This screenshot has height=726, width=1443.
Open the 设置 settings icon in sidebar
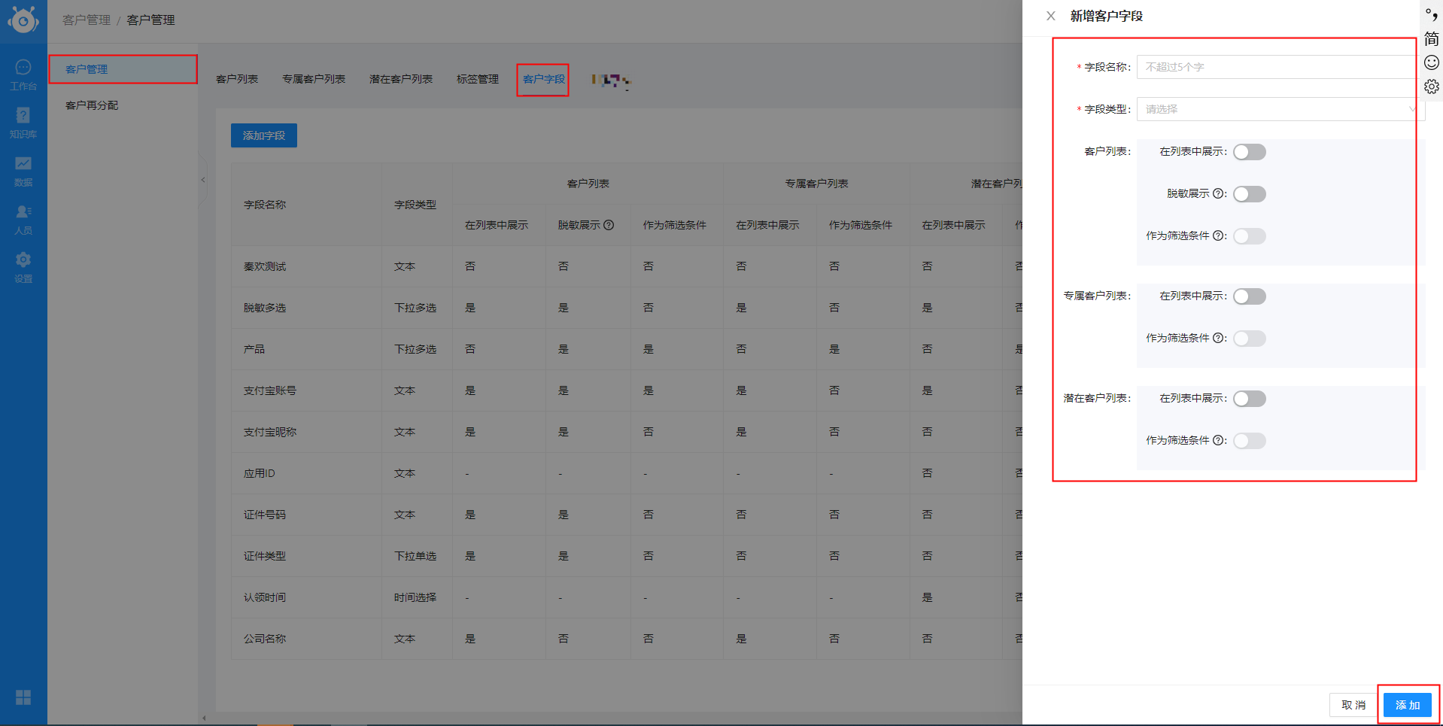tap(23, 266)
